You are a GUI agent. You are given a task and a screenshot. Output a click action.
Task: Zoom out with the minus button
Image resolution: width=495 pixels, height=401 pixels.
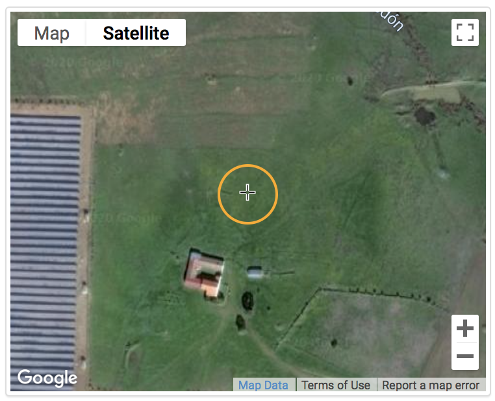tap(464, 356)
